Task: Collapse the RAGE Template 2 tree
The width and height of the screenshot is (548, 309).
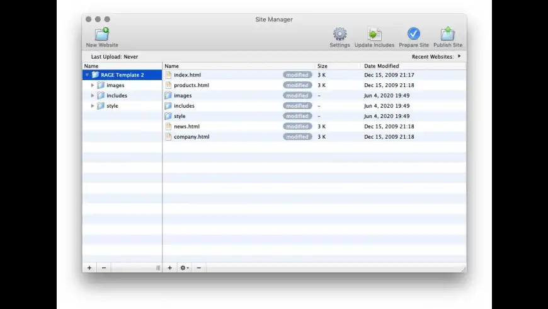Action: pos(87,75)
